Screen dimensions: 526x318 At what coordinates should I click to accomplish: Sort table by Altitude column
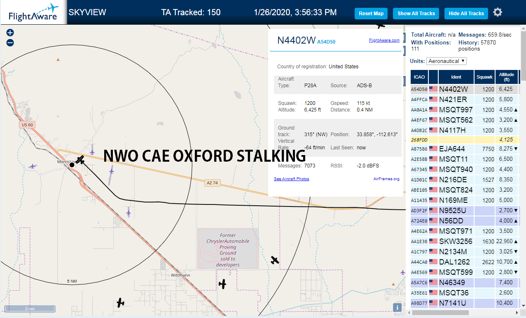click(x=507, y=77)
